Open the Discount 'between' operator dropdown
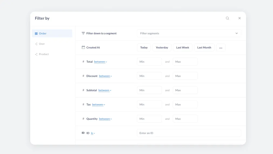This screenshot has height=154, width=273. tap(105, 76)
